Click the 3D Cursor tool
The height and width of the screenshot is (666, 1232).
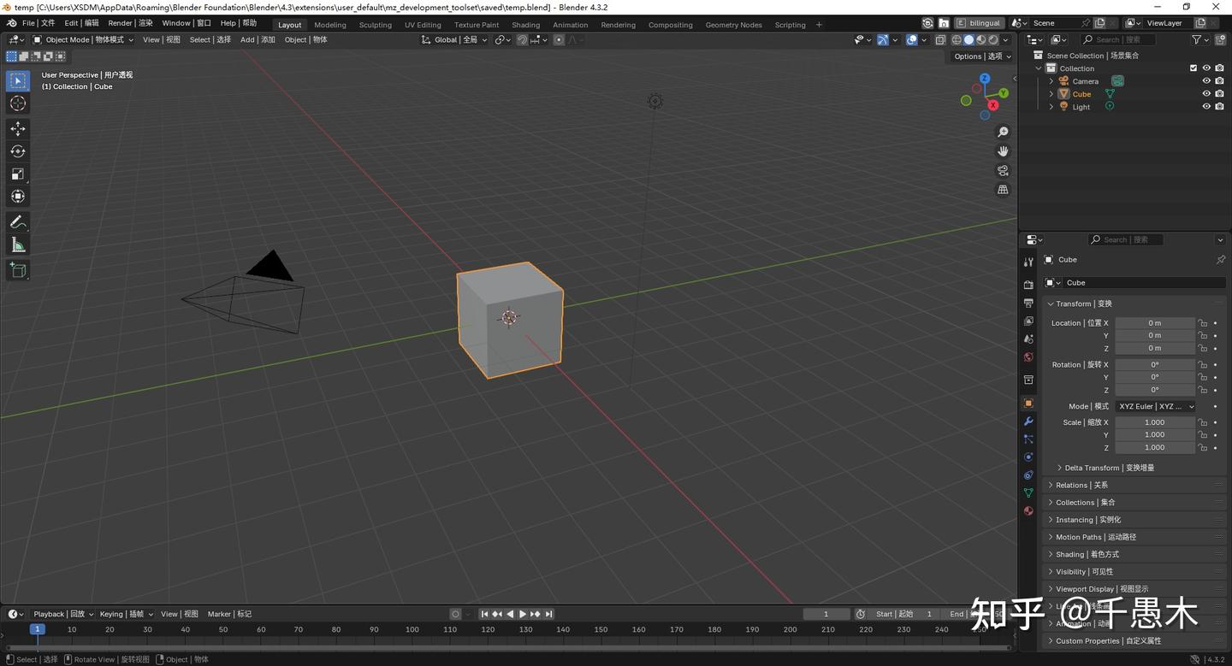(x=18, y=103)
